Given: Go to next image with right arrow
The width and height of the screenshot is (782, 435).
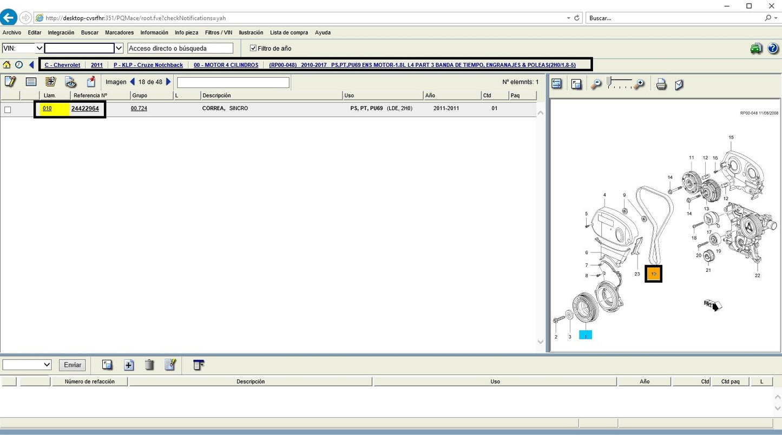Looking at the screenshot, I should click(x=168, y=82).
